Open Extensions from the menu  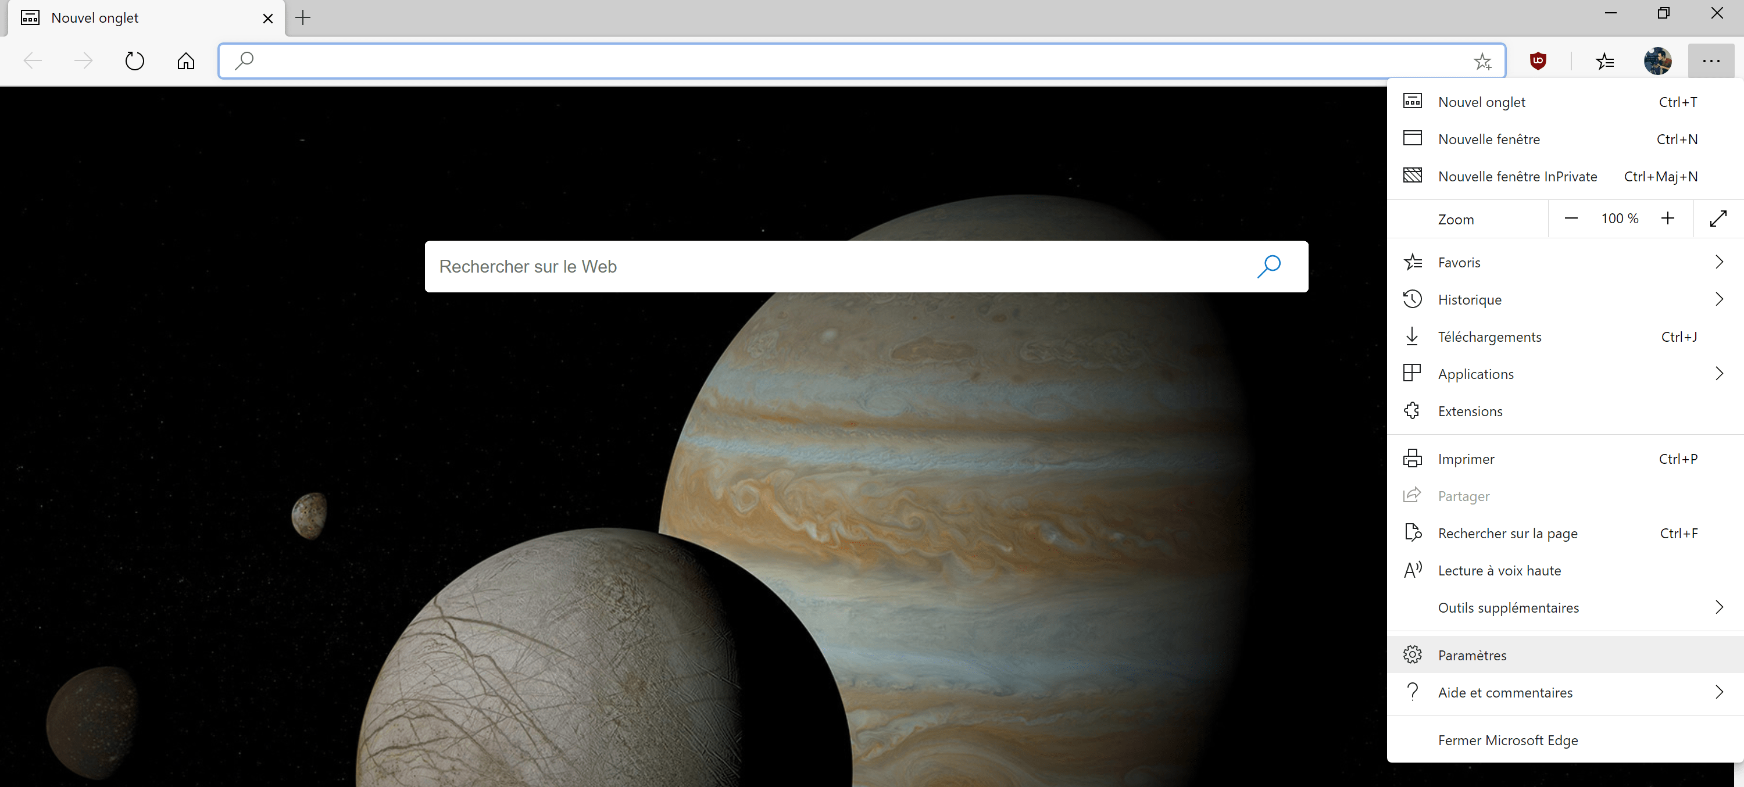(1566, 411)
